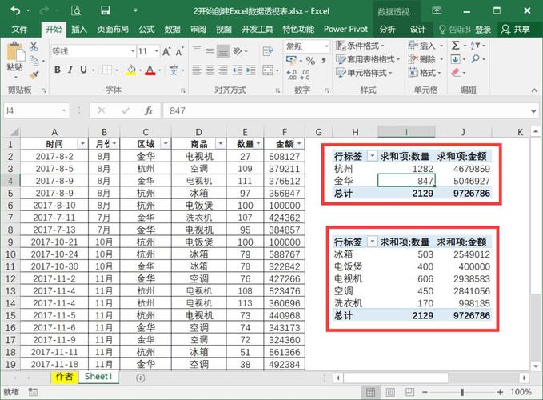Toggle Bold formatting
The height and width of the screenshot is (400, 543).
tap(58, 70)
